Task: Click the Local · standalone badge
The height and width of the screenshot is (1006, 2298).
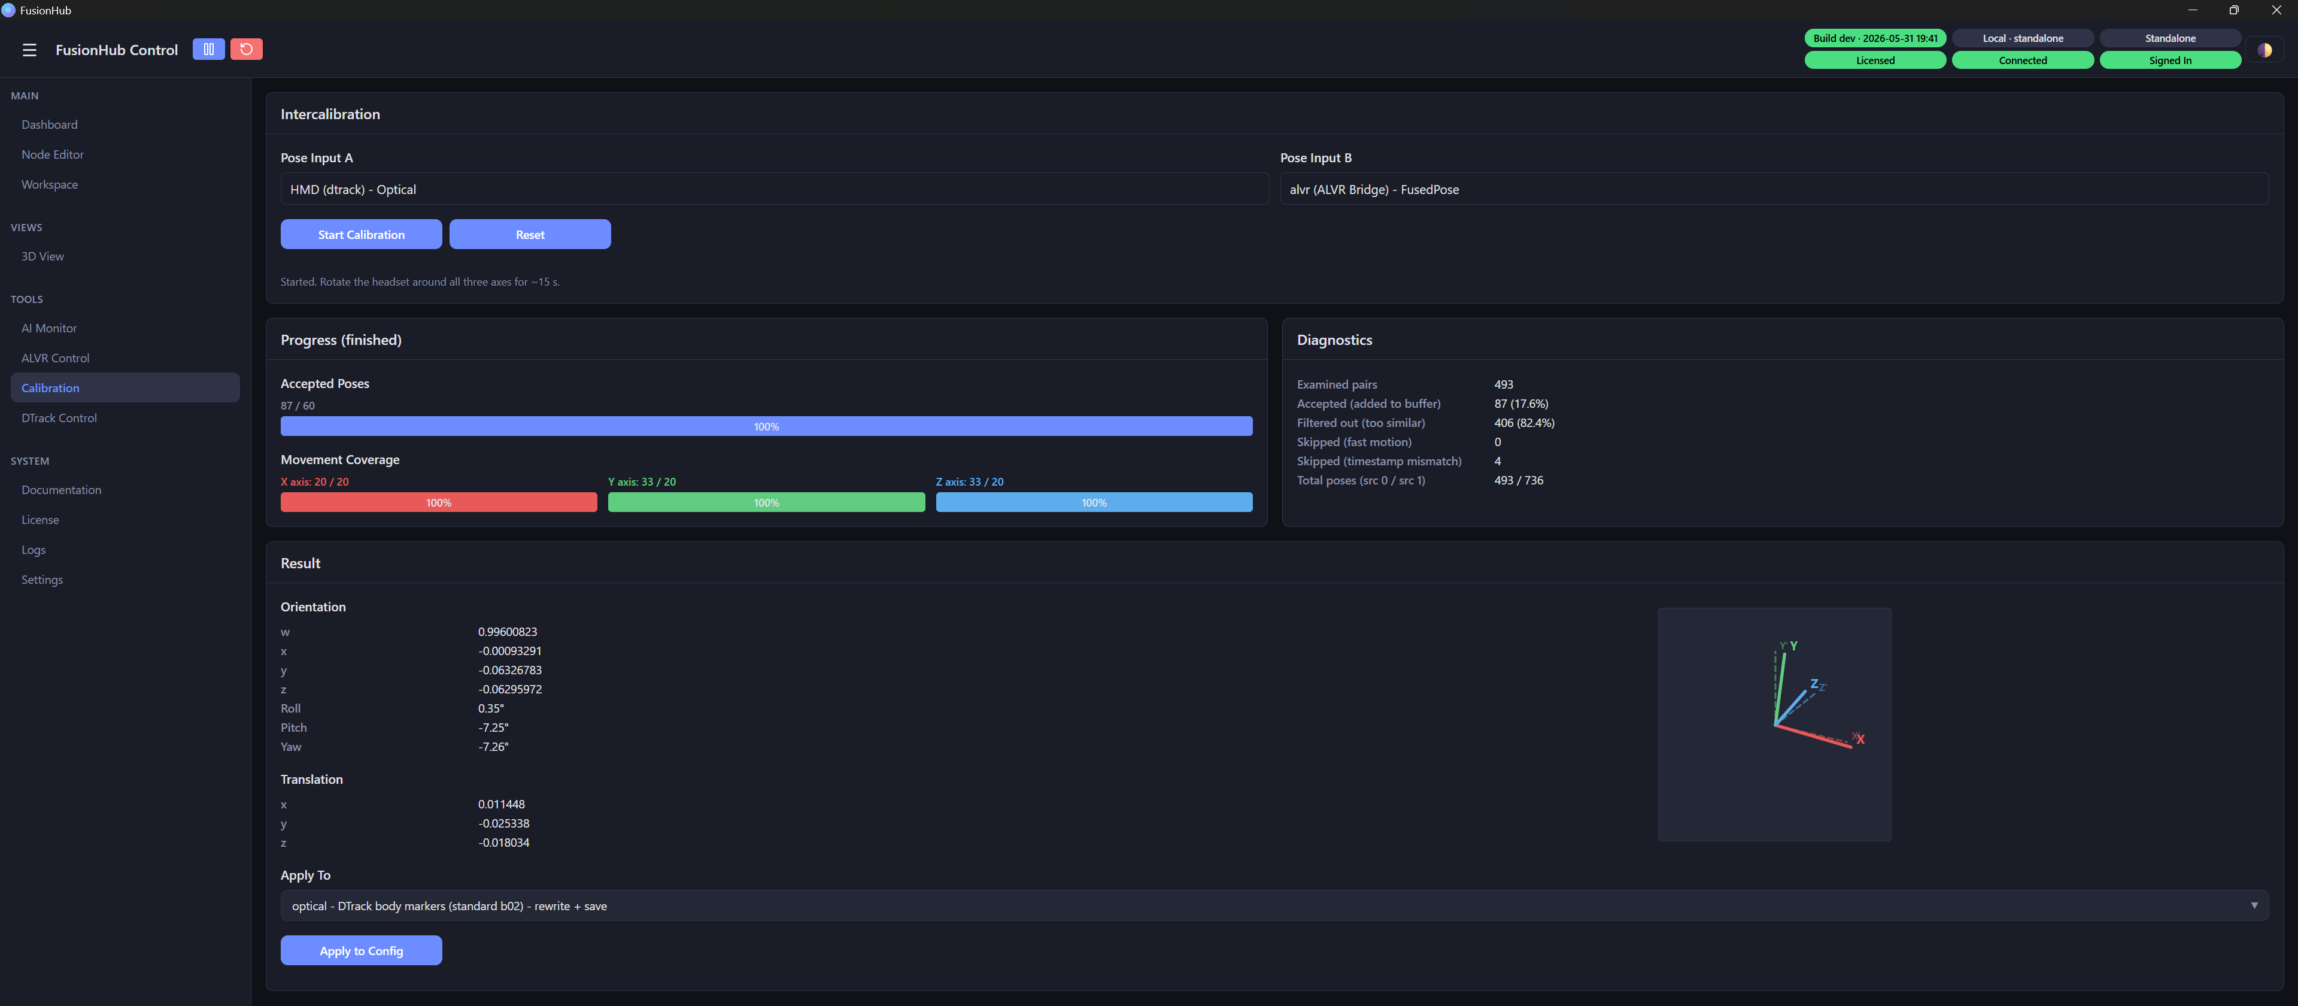Action: point(2022,38)
